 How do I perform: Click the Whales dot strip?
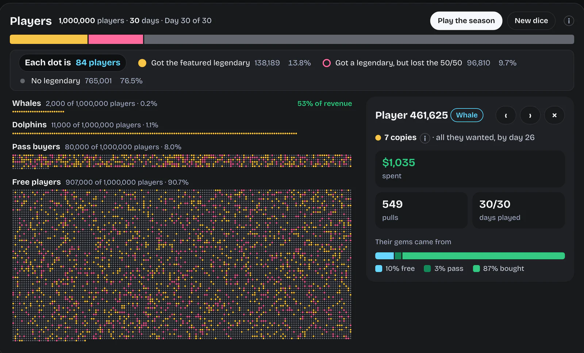pos(38,112)
